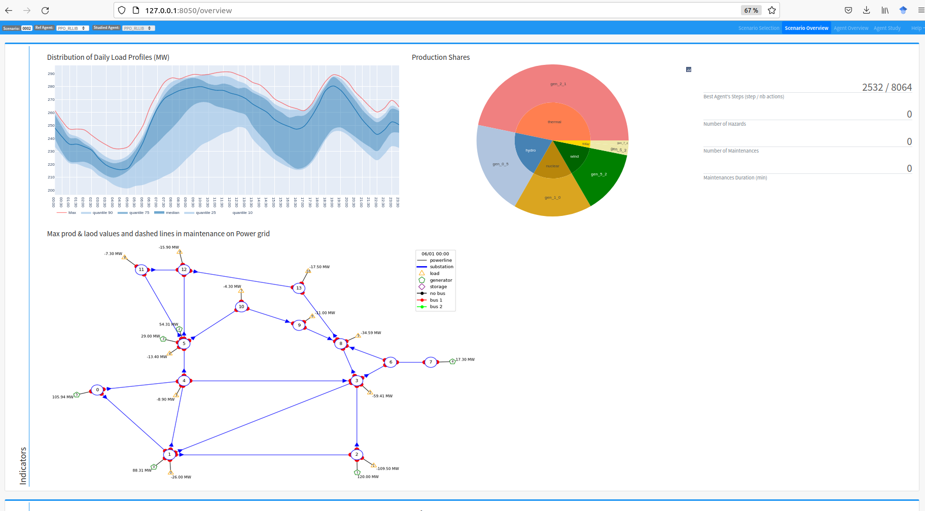
Task: Open the Agent Overview tab
Action: tap(851, 28)
